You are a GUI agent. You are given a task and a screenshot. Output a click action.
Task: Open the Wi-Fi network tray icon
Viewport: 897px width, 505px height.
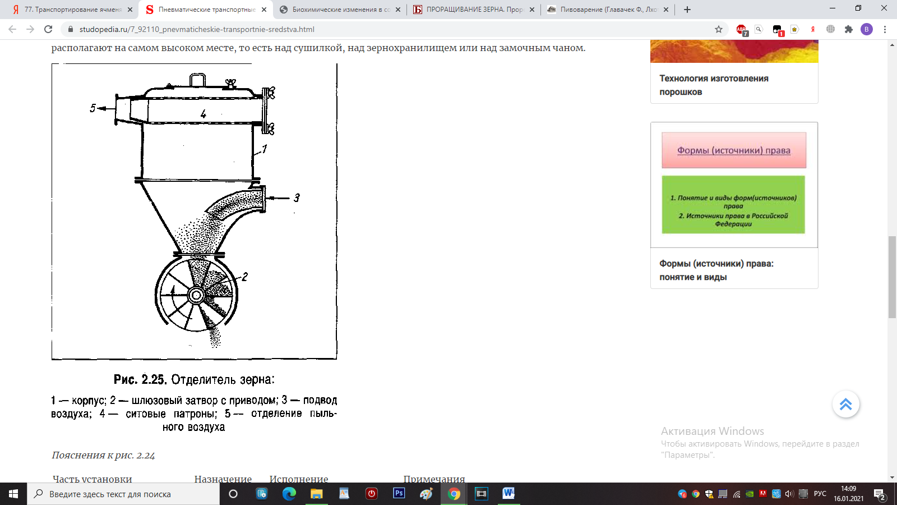[736, 494]
